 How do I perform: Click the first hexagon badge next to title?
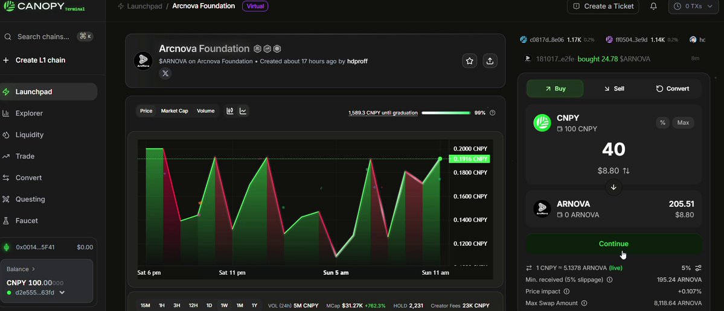coord(258,49)
